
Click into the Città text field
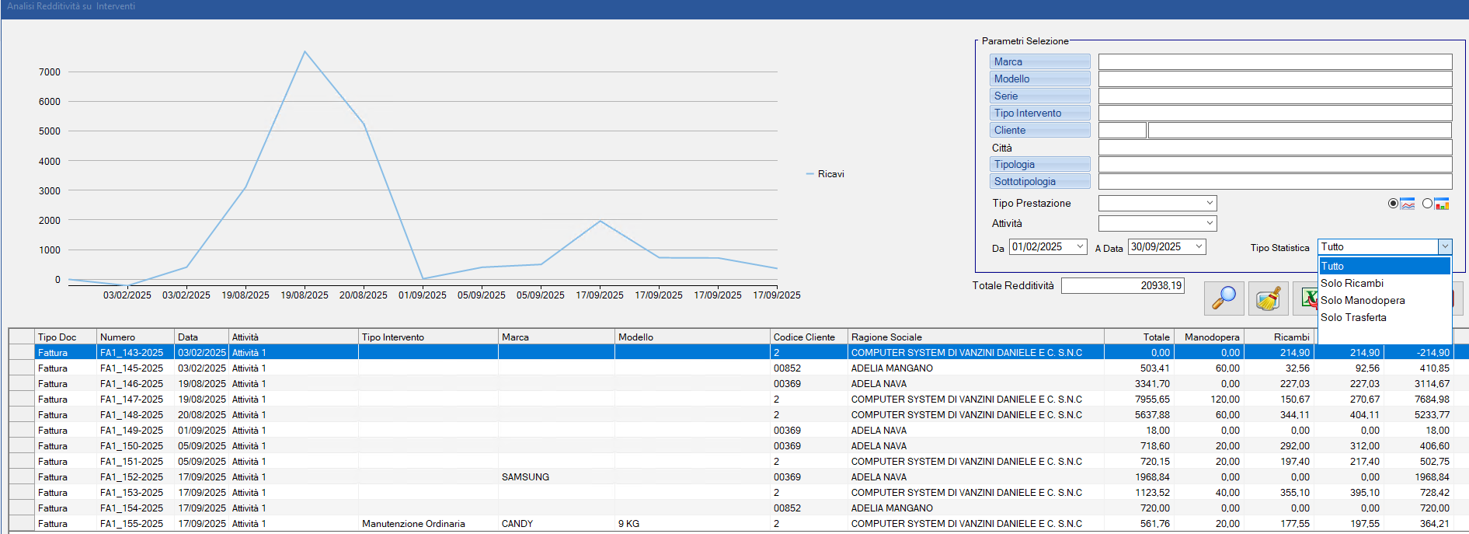tap(1274, 148)
